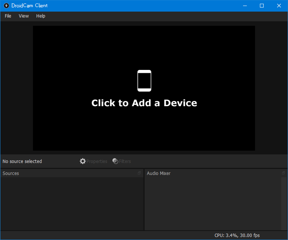Click the "Click to Add a Device" text

point(144,103)
